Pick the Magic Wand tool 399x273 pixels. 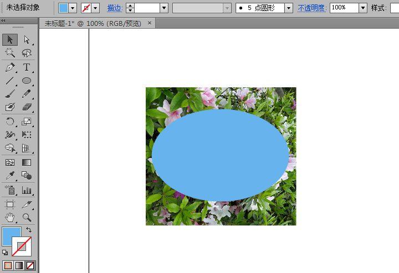pyautogui.click(x=10, y=53)
